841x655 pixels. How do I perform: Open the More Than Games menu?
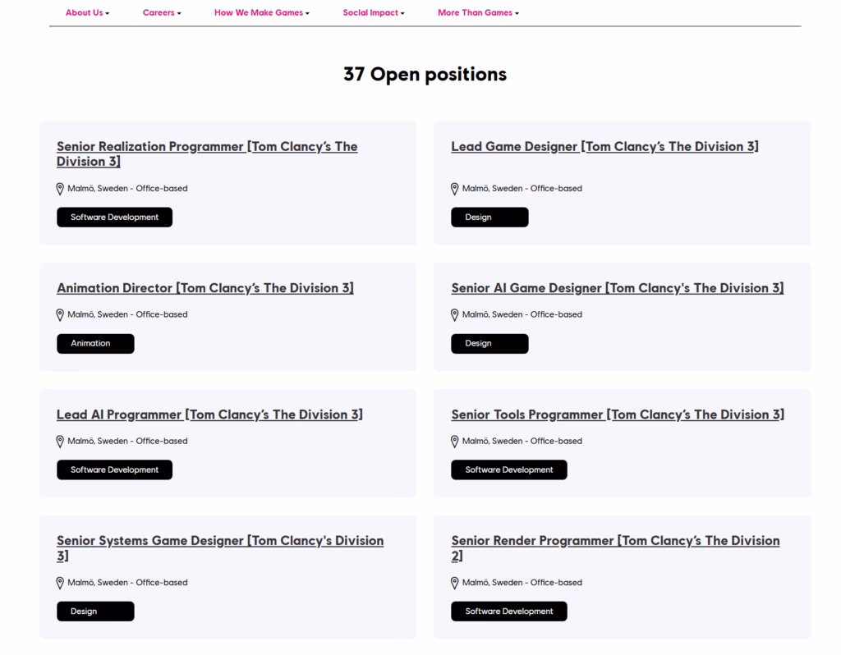coord(479,12)
